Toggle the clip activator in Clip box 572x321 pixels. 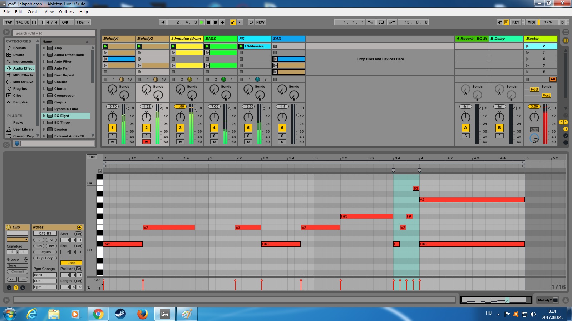(9, 227)
